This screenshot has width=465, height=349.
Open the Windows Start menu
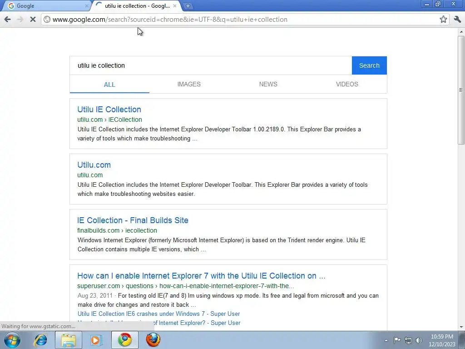coord(12,340)
